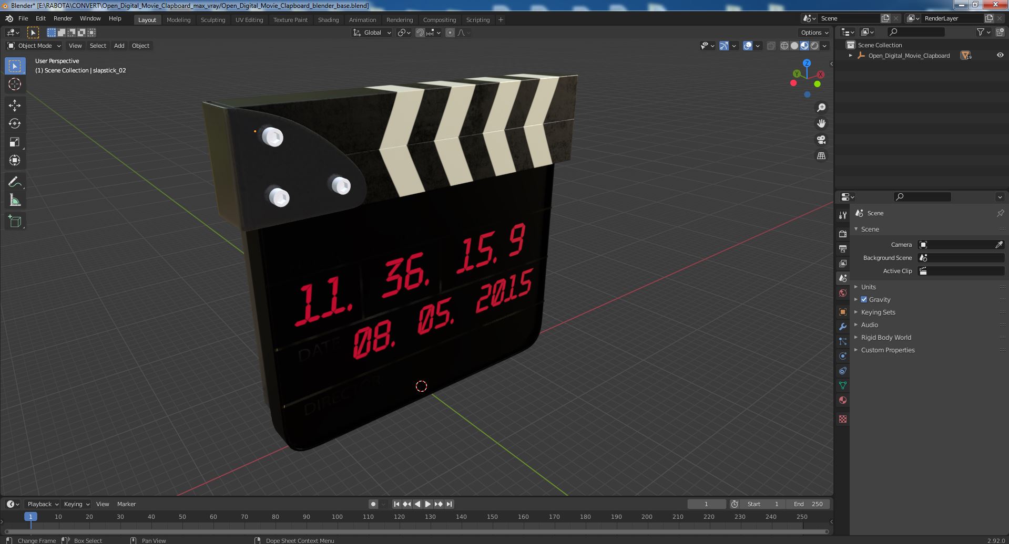Open the Object Mode dropdown
1009x544 pixels.
coord(34,46)
